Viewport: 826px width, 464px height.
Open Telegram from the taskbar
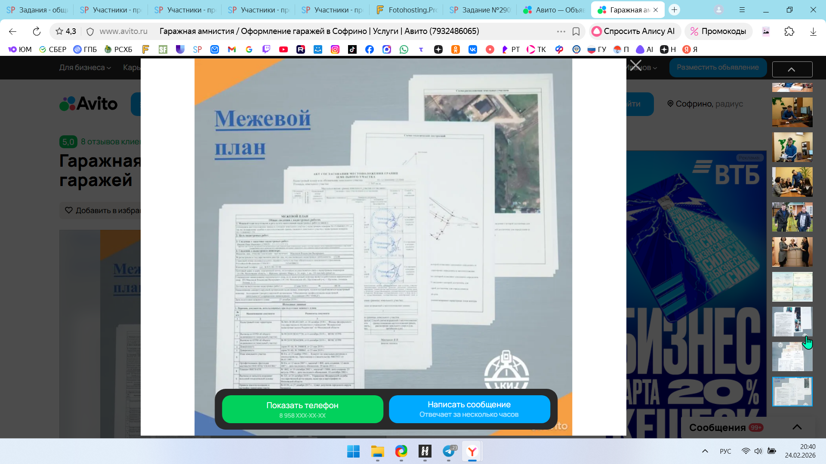pos(449,451)
